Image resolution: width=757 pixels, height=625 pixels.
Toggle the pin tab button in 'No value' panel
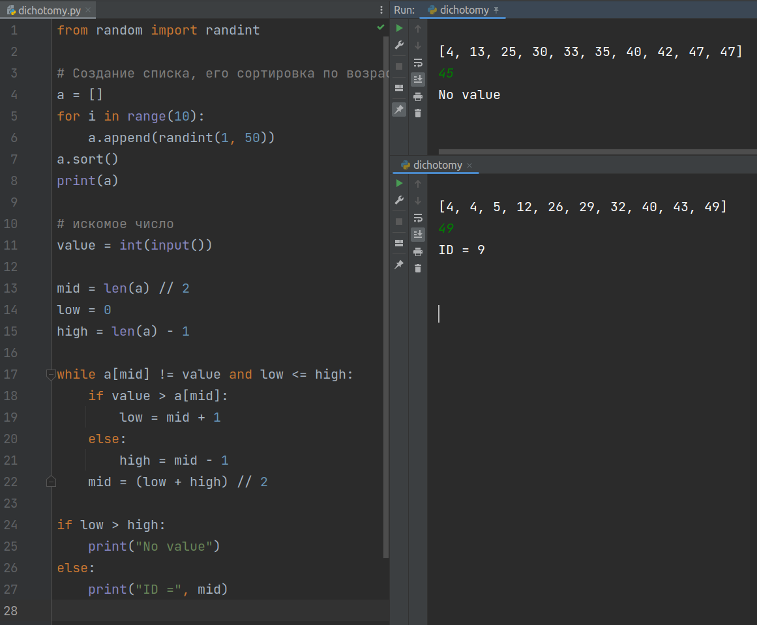[x=399, y=109]
